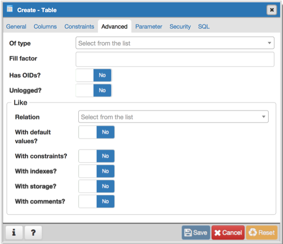This screenshot has width=283, height=244.
Task: Toggle the Has OIDs? switch
Action: point(94,75)
